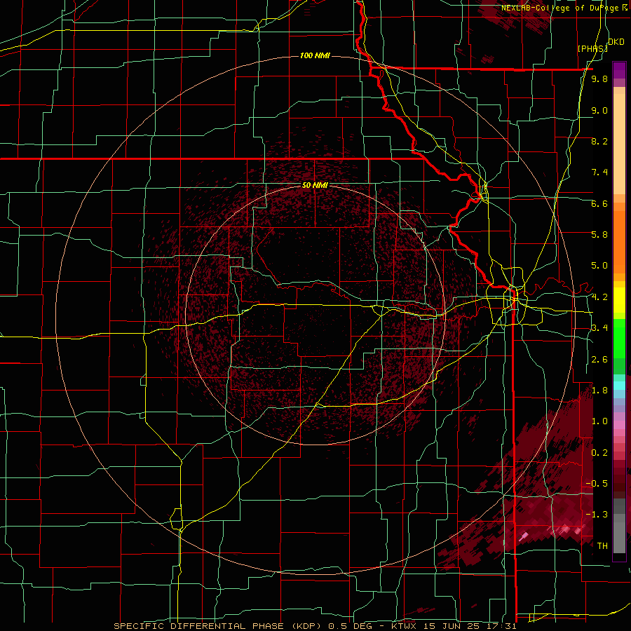631x631 pixels.
Task: Select the -0.5 value on color scale
Action: point(597,484)
